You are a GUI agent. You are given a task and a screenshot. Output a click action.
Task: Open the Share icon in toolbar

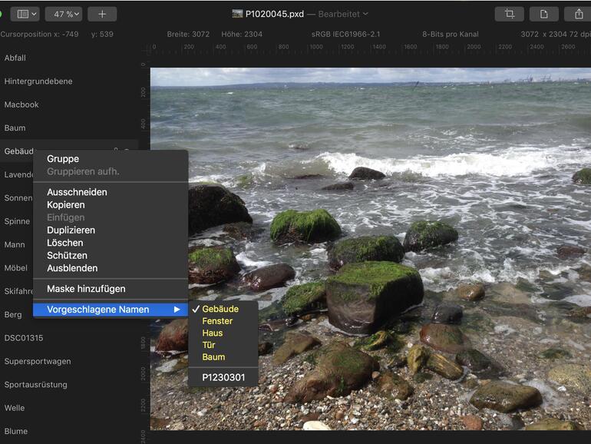(x=577, y=14)
